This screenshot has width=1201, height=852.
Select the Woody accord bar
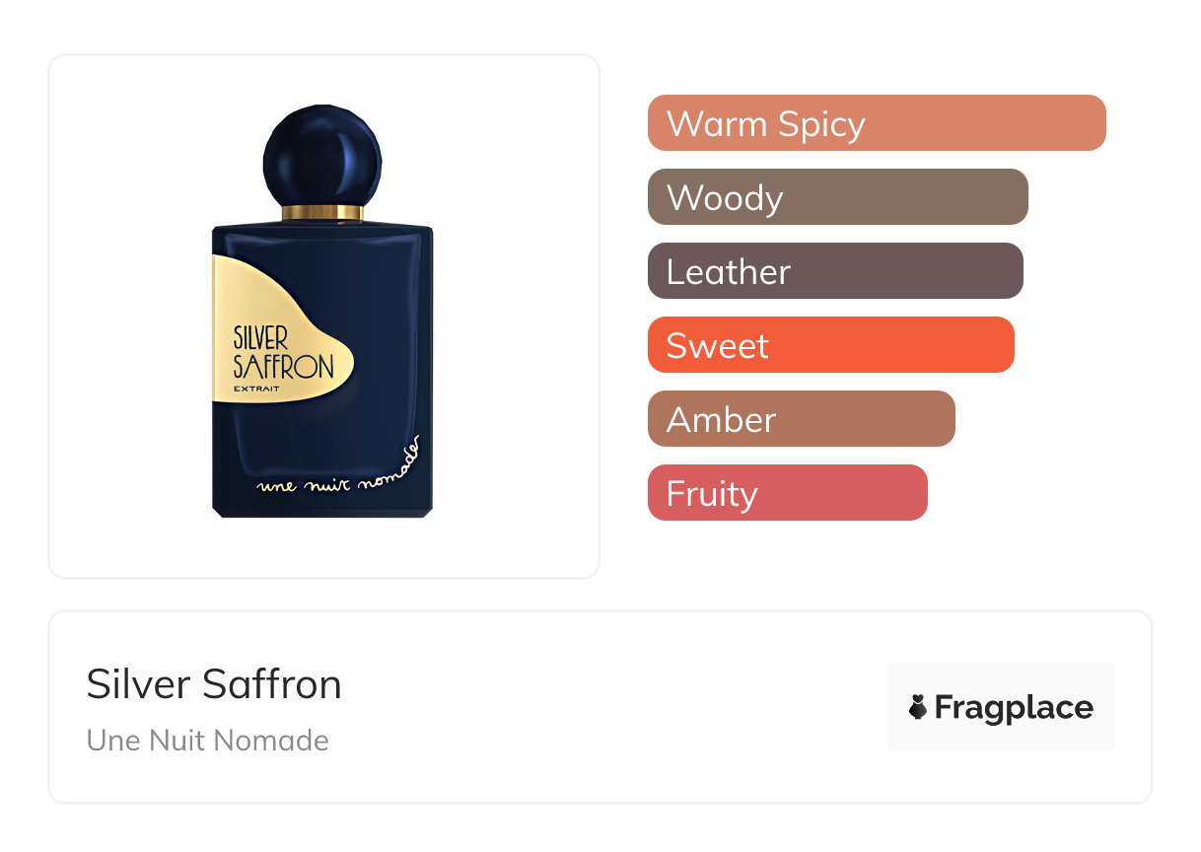838,197
